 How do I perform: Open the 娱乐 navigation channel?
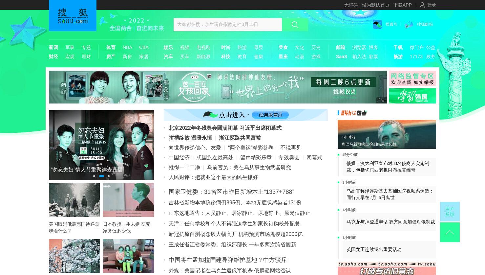pos(168,47)
